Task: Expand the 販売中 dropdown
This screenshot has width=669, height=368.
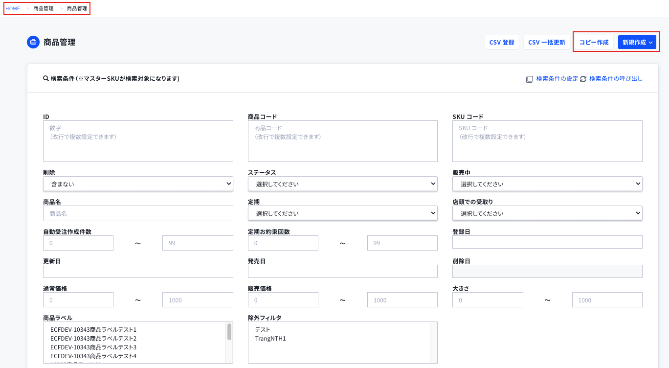Action: point(547,184)
